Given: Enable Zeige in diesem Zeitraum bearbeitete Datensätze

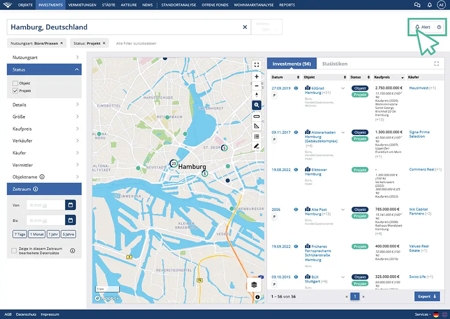Looking at the screenshot, I should (x=14, y=251).
